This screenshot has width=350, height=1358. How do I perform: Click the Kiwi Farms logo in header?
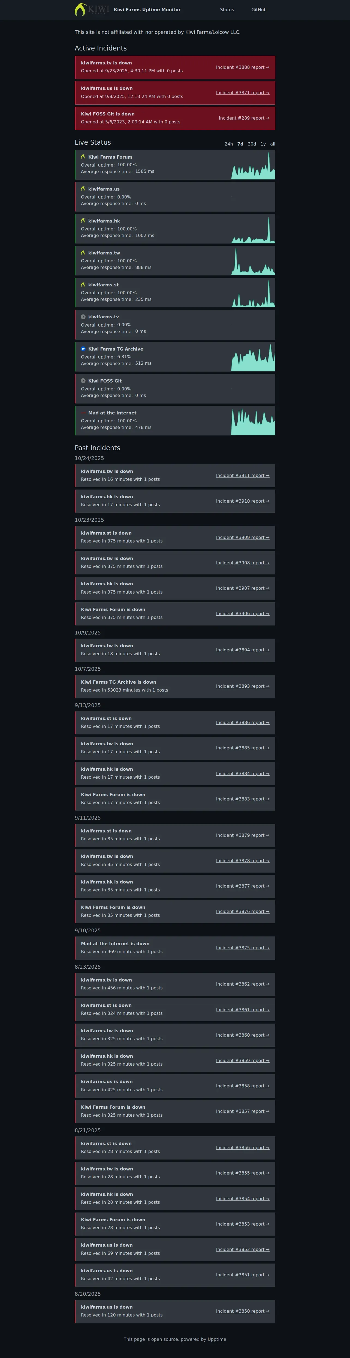click(x=92, y=10)
